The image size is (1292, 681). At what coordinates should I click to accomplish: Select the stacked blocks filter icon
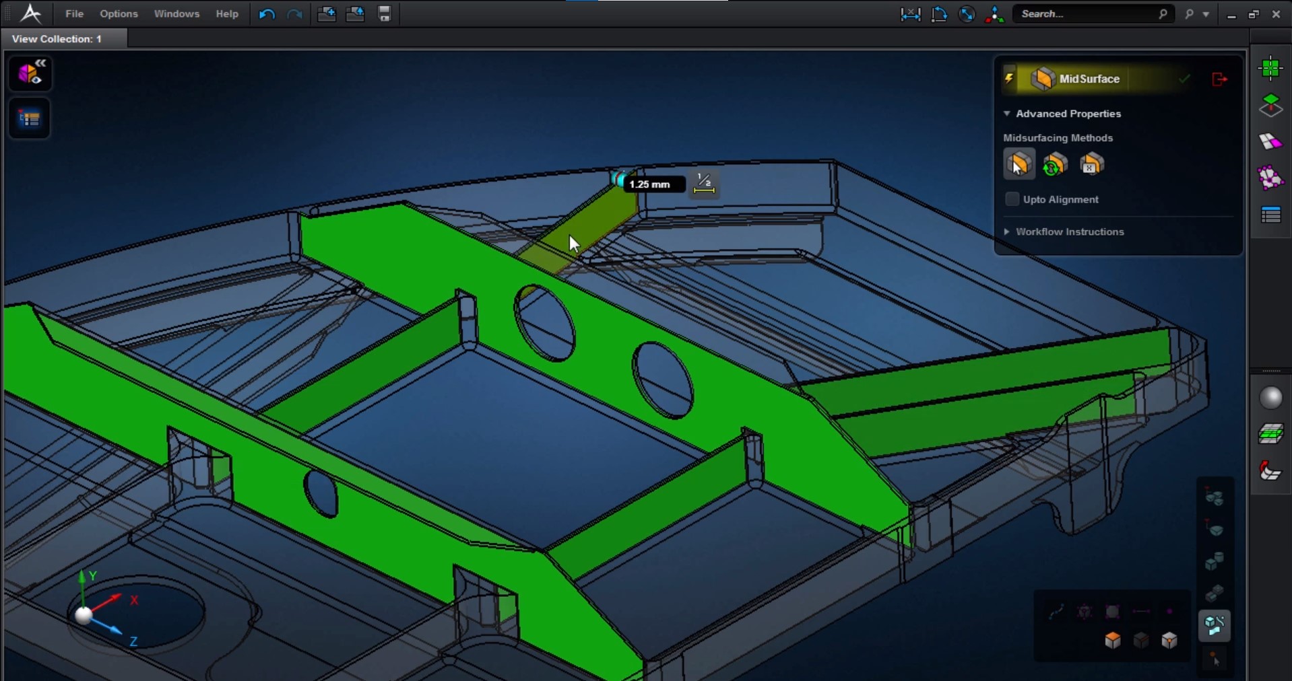(x=1215, y=592)
